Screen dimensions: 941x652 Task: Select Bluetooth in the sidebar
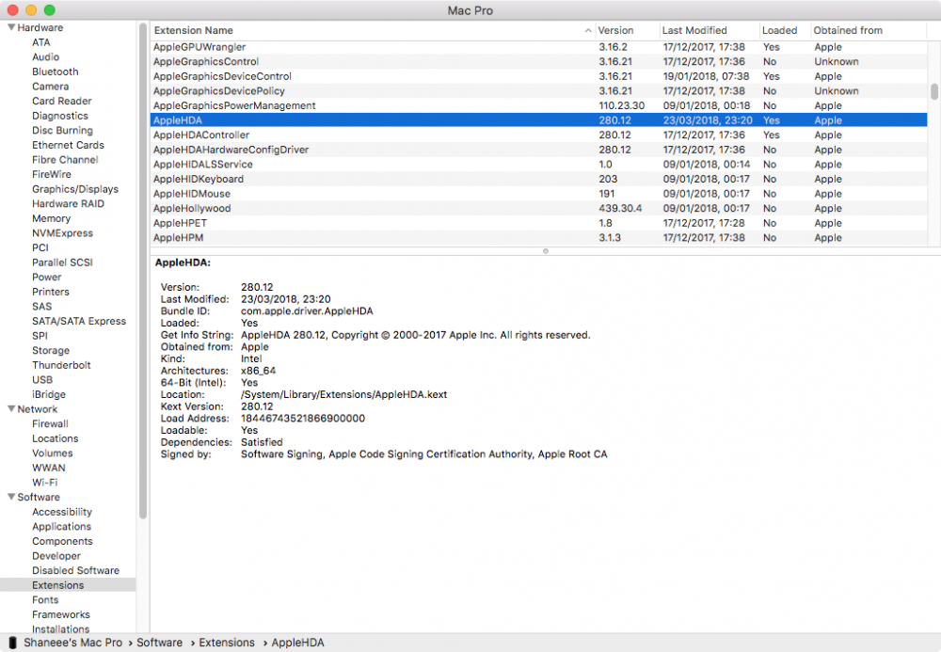click(56, 72)
